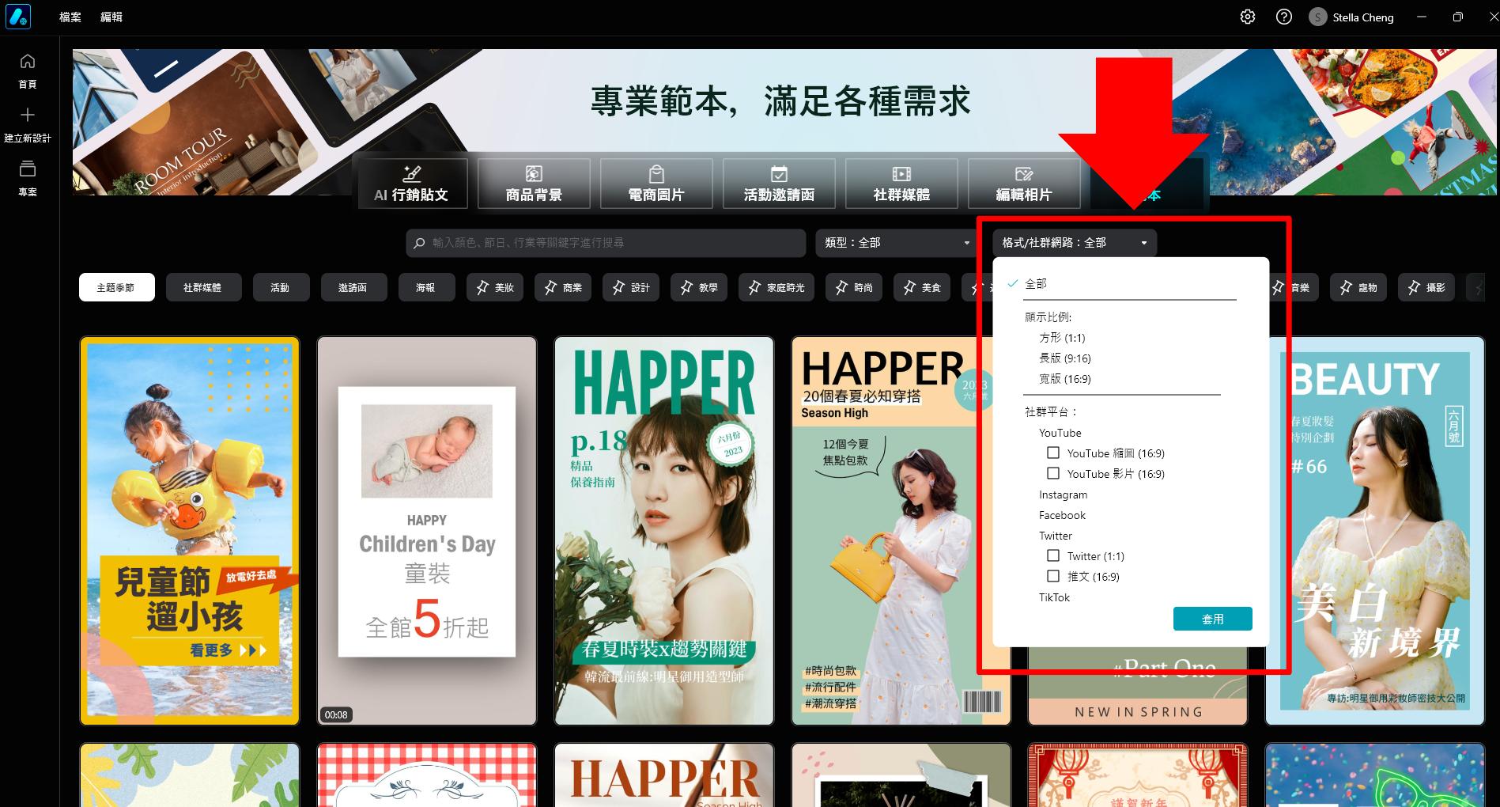Click the 套用 apply button
The height and width of the screenshot is (807, 1500).
click(x=1213, y=619)
